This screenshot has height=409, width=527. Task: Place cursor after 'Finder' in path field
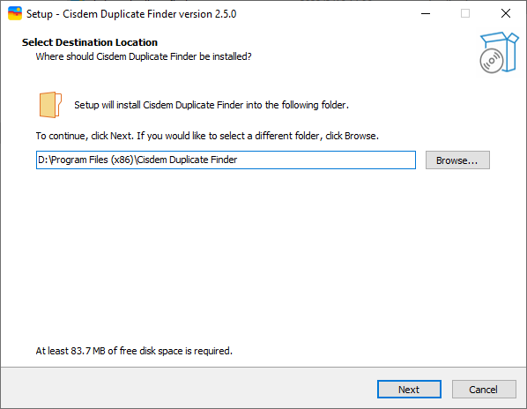[x=238, y=160]
